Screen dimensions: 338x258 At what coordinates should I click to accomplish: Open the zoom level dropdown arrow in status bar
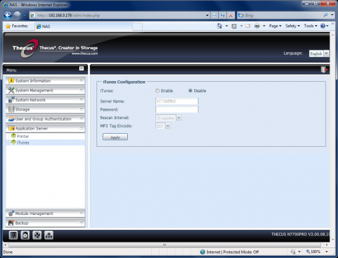click(x=326, y=251)
